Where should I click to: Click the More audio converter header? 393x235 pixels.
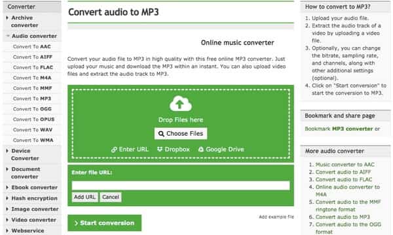click(x=335, y=151)
